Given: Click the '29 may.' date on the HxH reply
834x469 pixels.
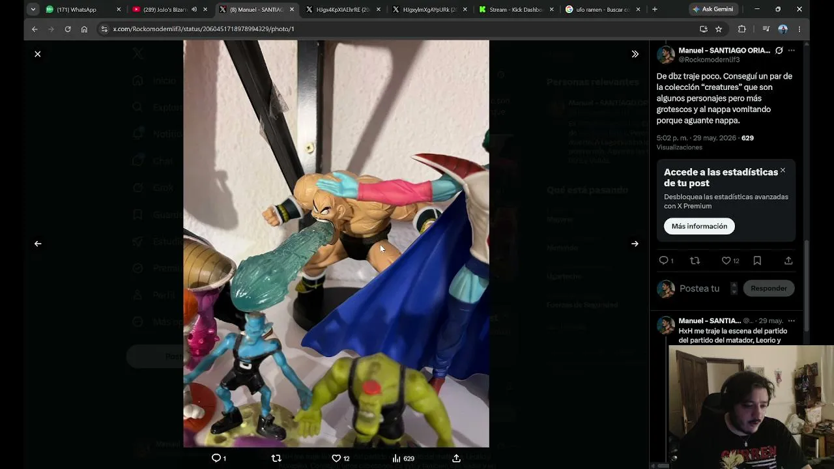Looking at the screenshot, I should [x=771, y=320].
